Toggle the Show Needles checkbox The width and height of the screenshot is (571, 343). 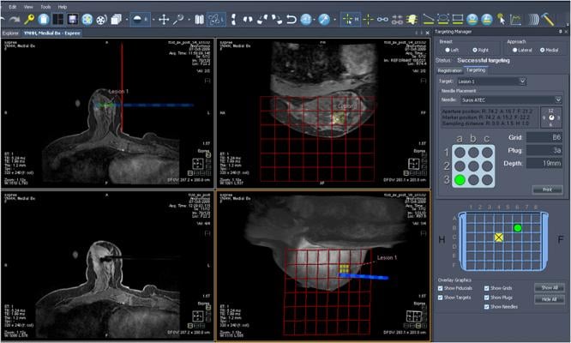488,306
